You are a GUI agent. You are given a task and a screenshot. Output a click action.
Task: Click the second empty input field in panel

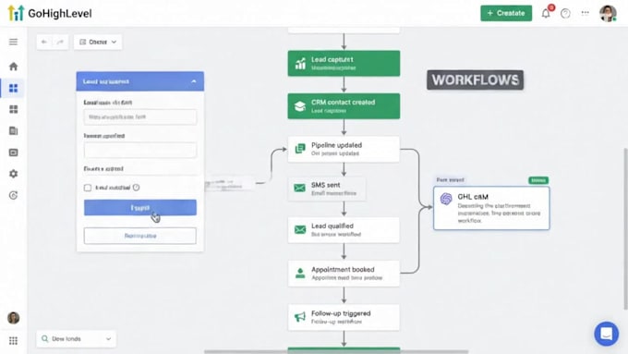coord(140,150)
